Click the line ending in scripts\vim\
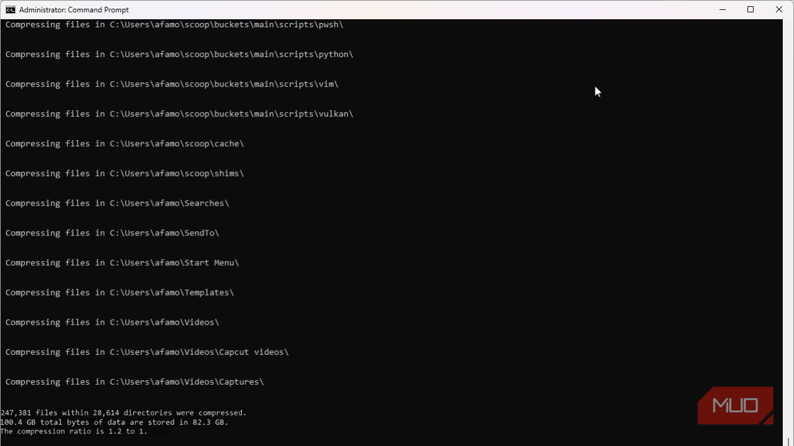Image resolution: width=794 pixels, height=446 pixels. 172,84
